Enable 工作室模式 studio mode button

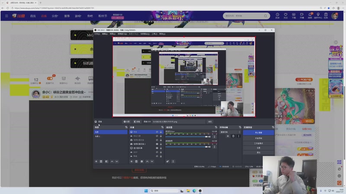click(259, 143)
